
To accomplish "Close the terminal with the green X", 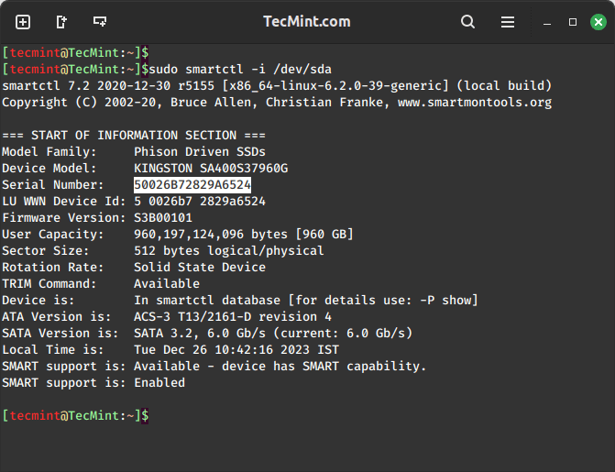I will coord(597,21).
